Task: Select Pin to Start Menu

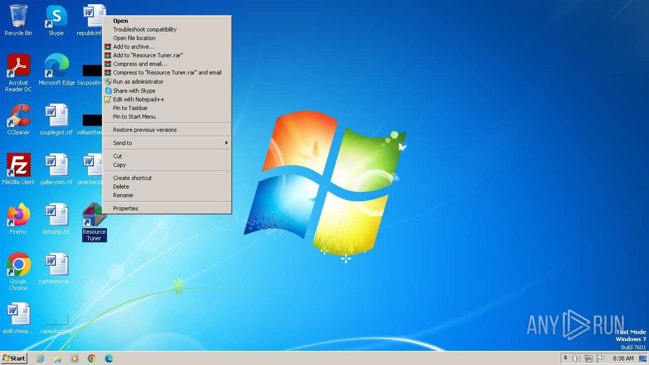Action: click(167, 117)
